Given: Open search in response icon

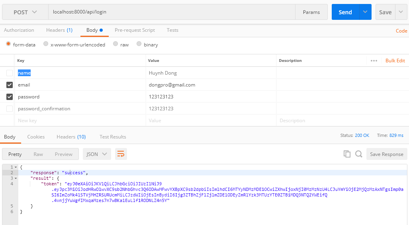Looking at the screenshot, I should coord(359,154).
